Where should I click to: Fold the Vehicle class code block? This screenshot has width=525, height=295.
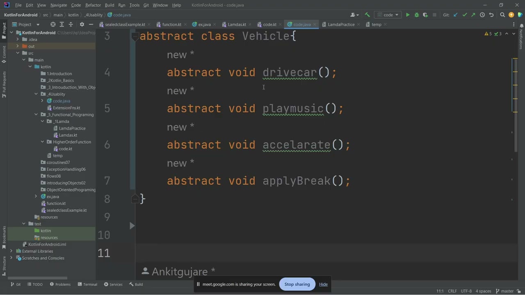tap(134, 36)
